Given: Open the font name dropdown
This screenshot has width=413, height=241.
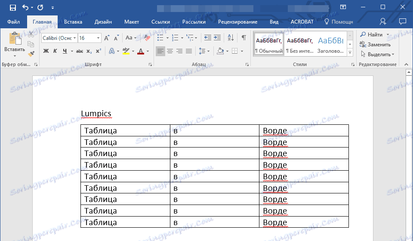Looking at the screenshot, I should [74, 38].
